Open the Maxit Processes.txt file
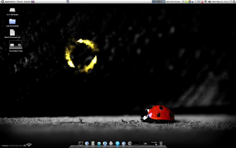The image size is (236, 148). (x=12, y=32)
